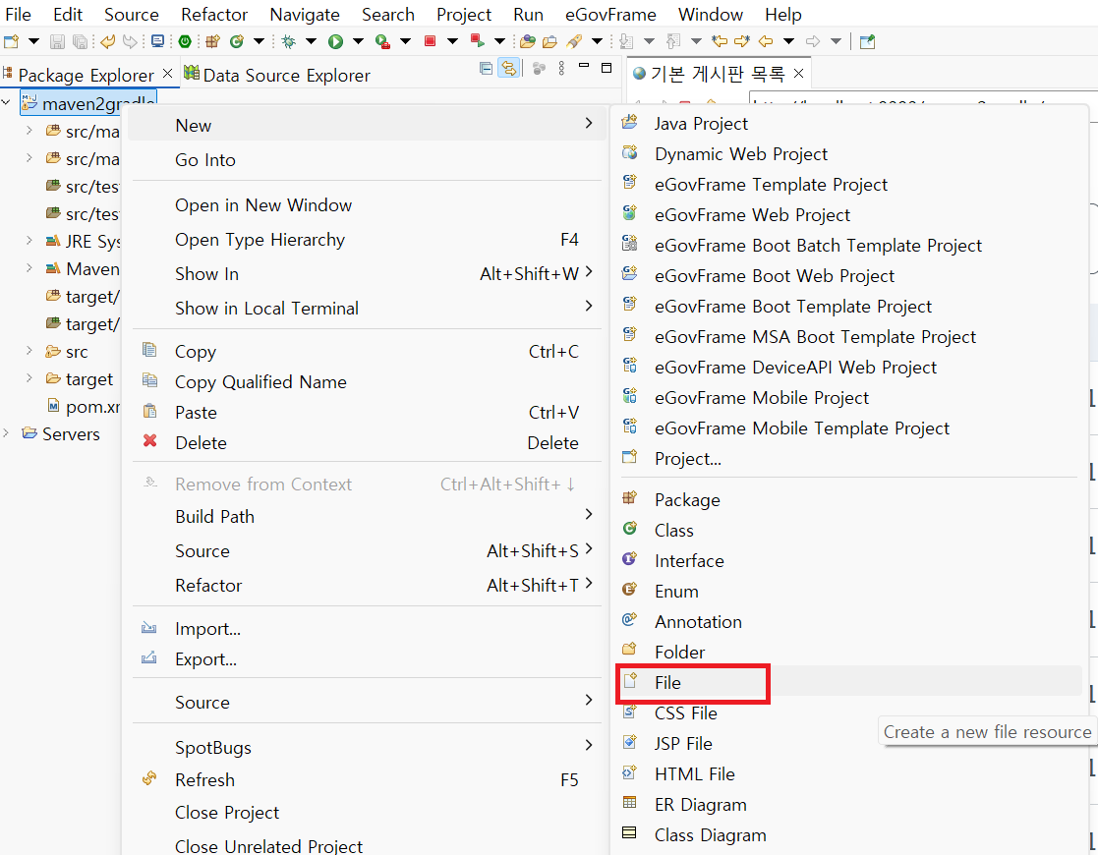Select Refresh in the context menu

click(204, 779)
